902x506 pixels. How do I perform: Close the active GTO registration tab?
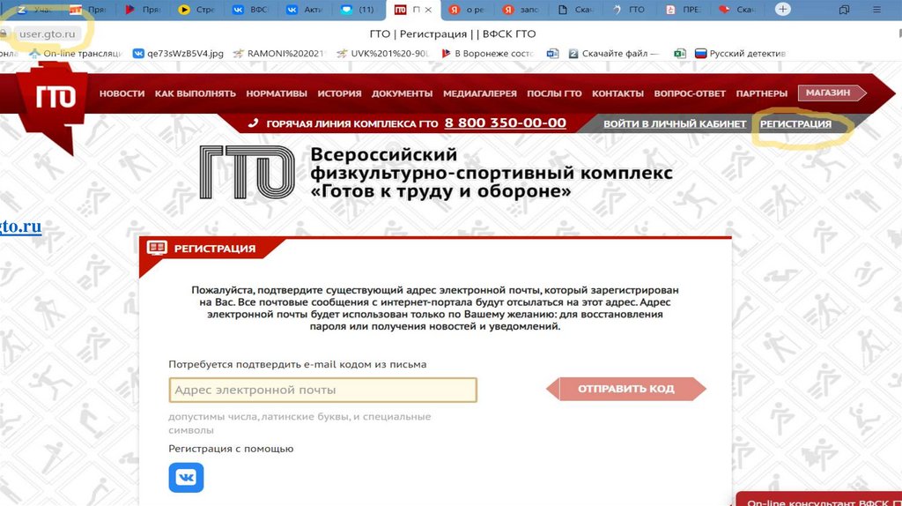coord(428,10)
